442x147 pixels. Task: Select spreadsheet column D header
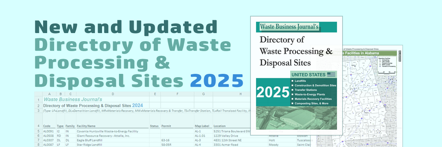coord(112,94)
